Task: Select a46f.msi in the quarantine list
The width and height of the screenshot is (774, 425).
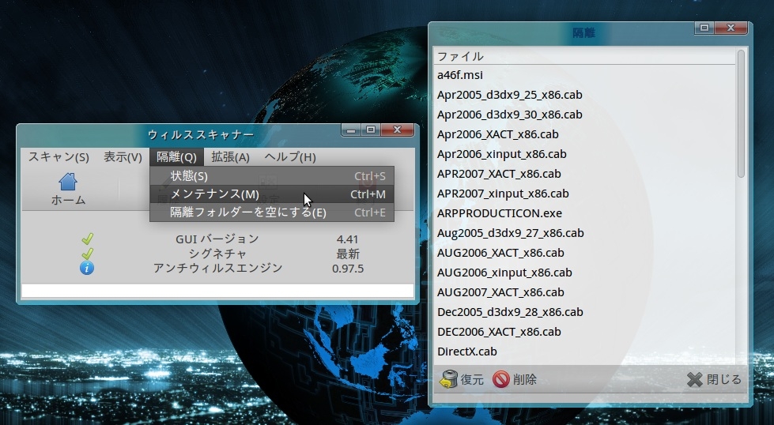Action: pyautogui.click(x=459, y=75)
